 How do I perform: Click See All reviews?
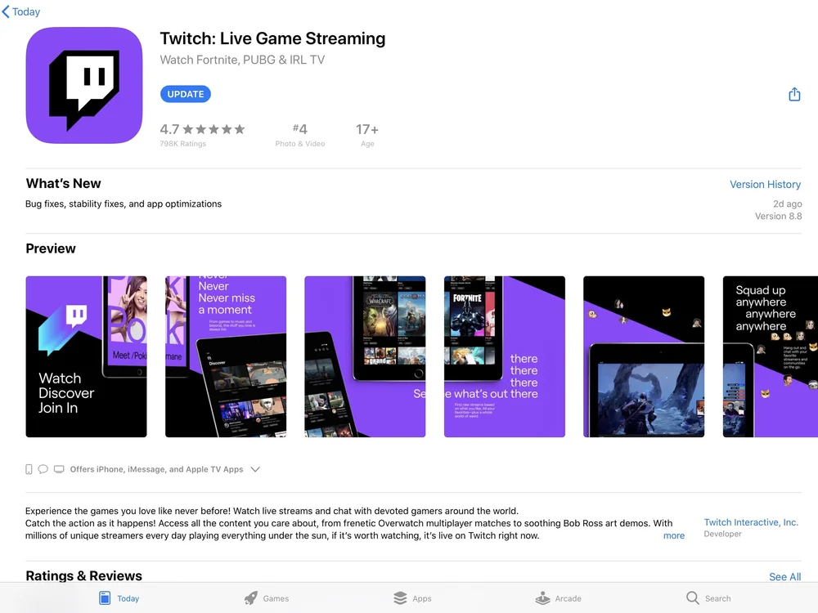(785, 576)
